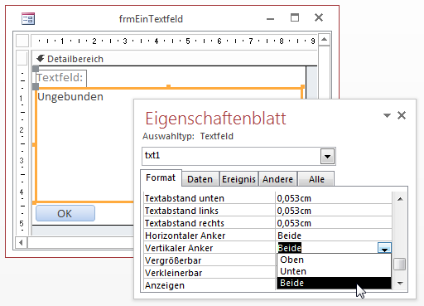Click the Horizontaler Anker property label
Screen dimensions: 424x306
[x=185, y=236]
